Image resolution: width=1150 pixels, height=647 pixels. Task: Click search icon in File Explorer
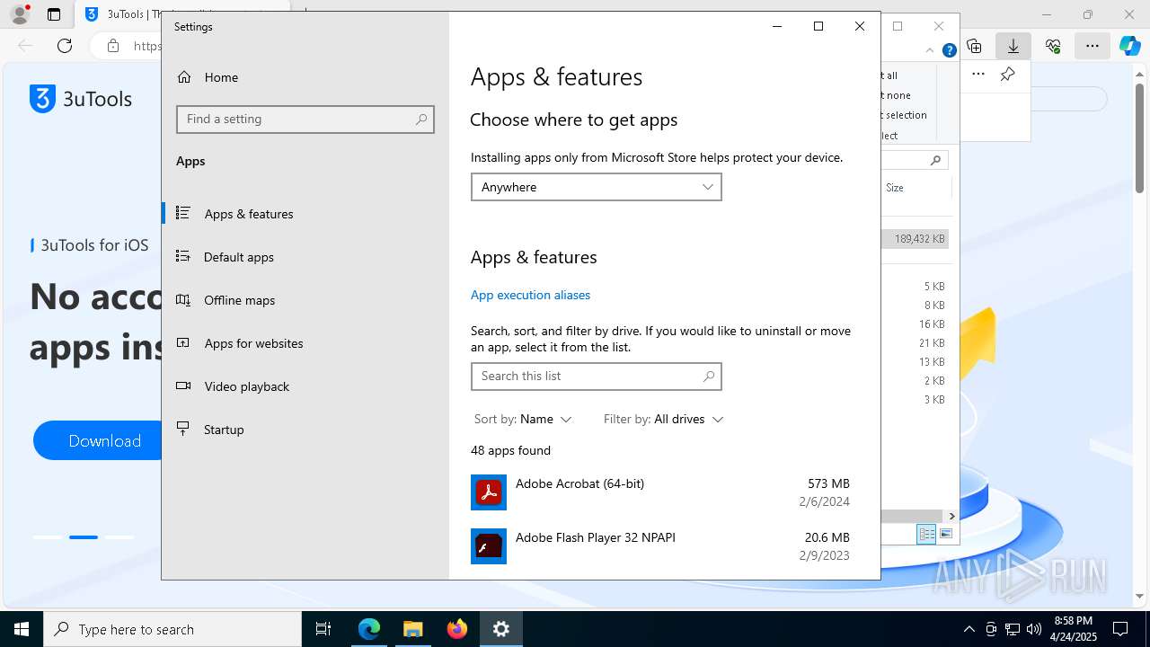tap(935, 161)
